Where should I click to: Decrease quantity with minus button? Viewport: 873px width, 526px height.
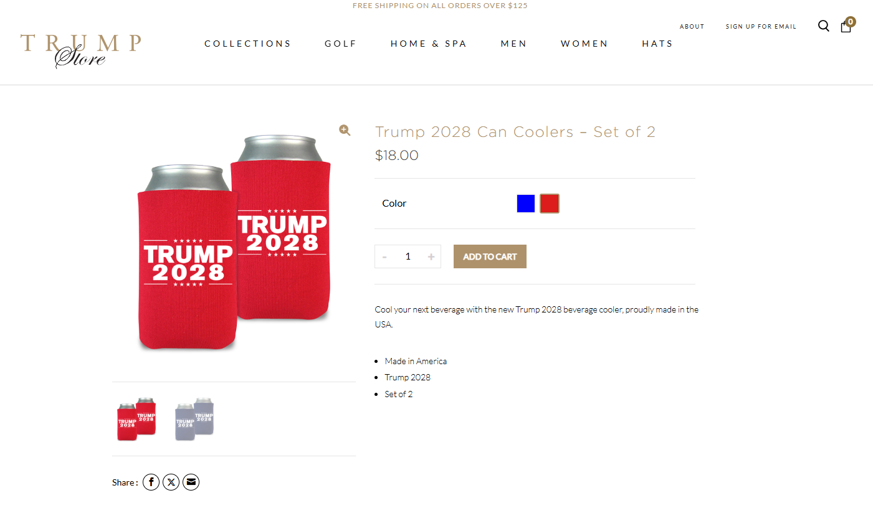(x=384, y=256)
